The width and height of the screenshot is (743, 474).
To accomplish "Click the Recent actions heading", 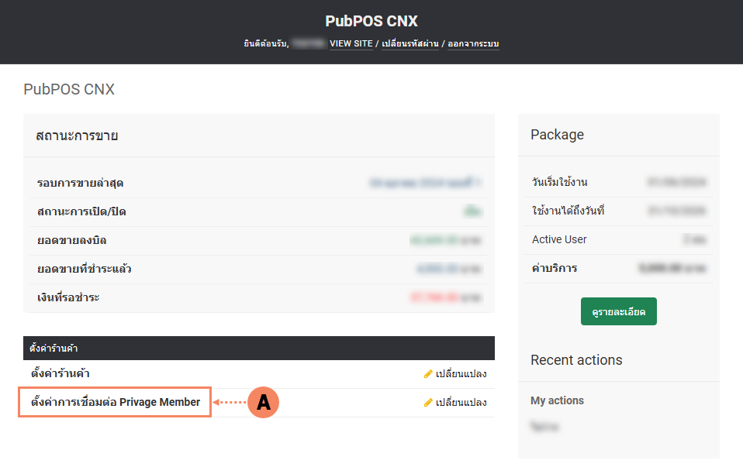I will 576,360.
